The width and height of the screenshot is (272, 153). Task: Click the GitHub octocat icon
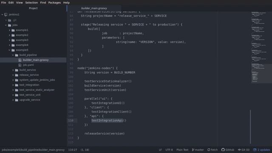click(223, 150)
